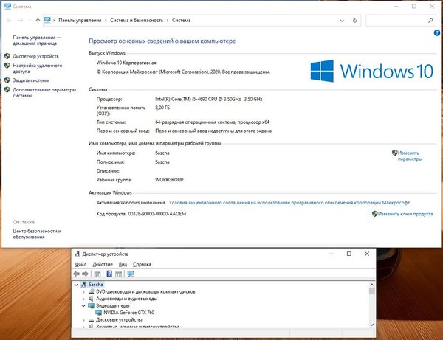The width and height of the screenshot is (443, 340).
Task: Open the Изменить ключ продукта link
Action: [x=405, y=214]
